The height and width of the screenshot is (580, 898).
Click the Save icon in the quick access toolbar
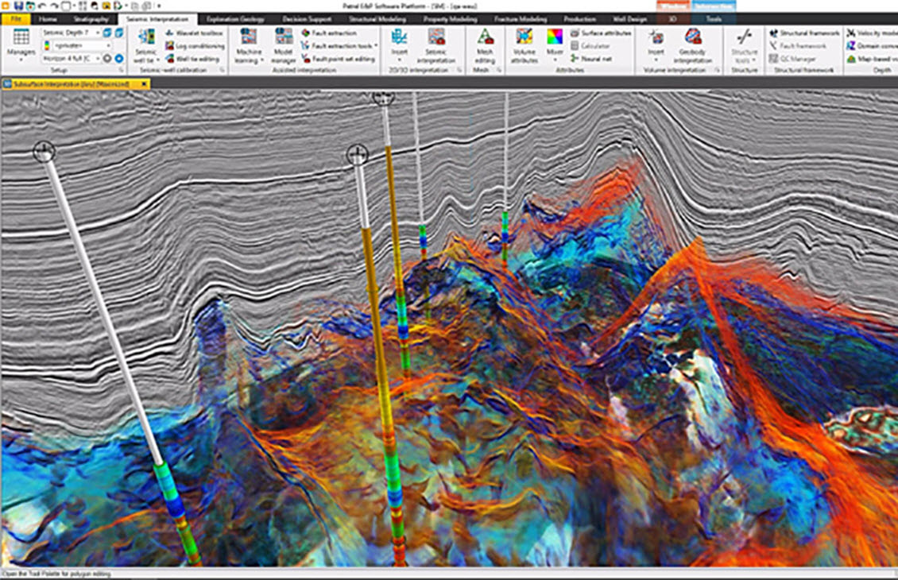coord(20,6)
